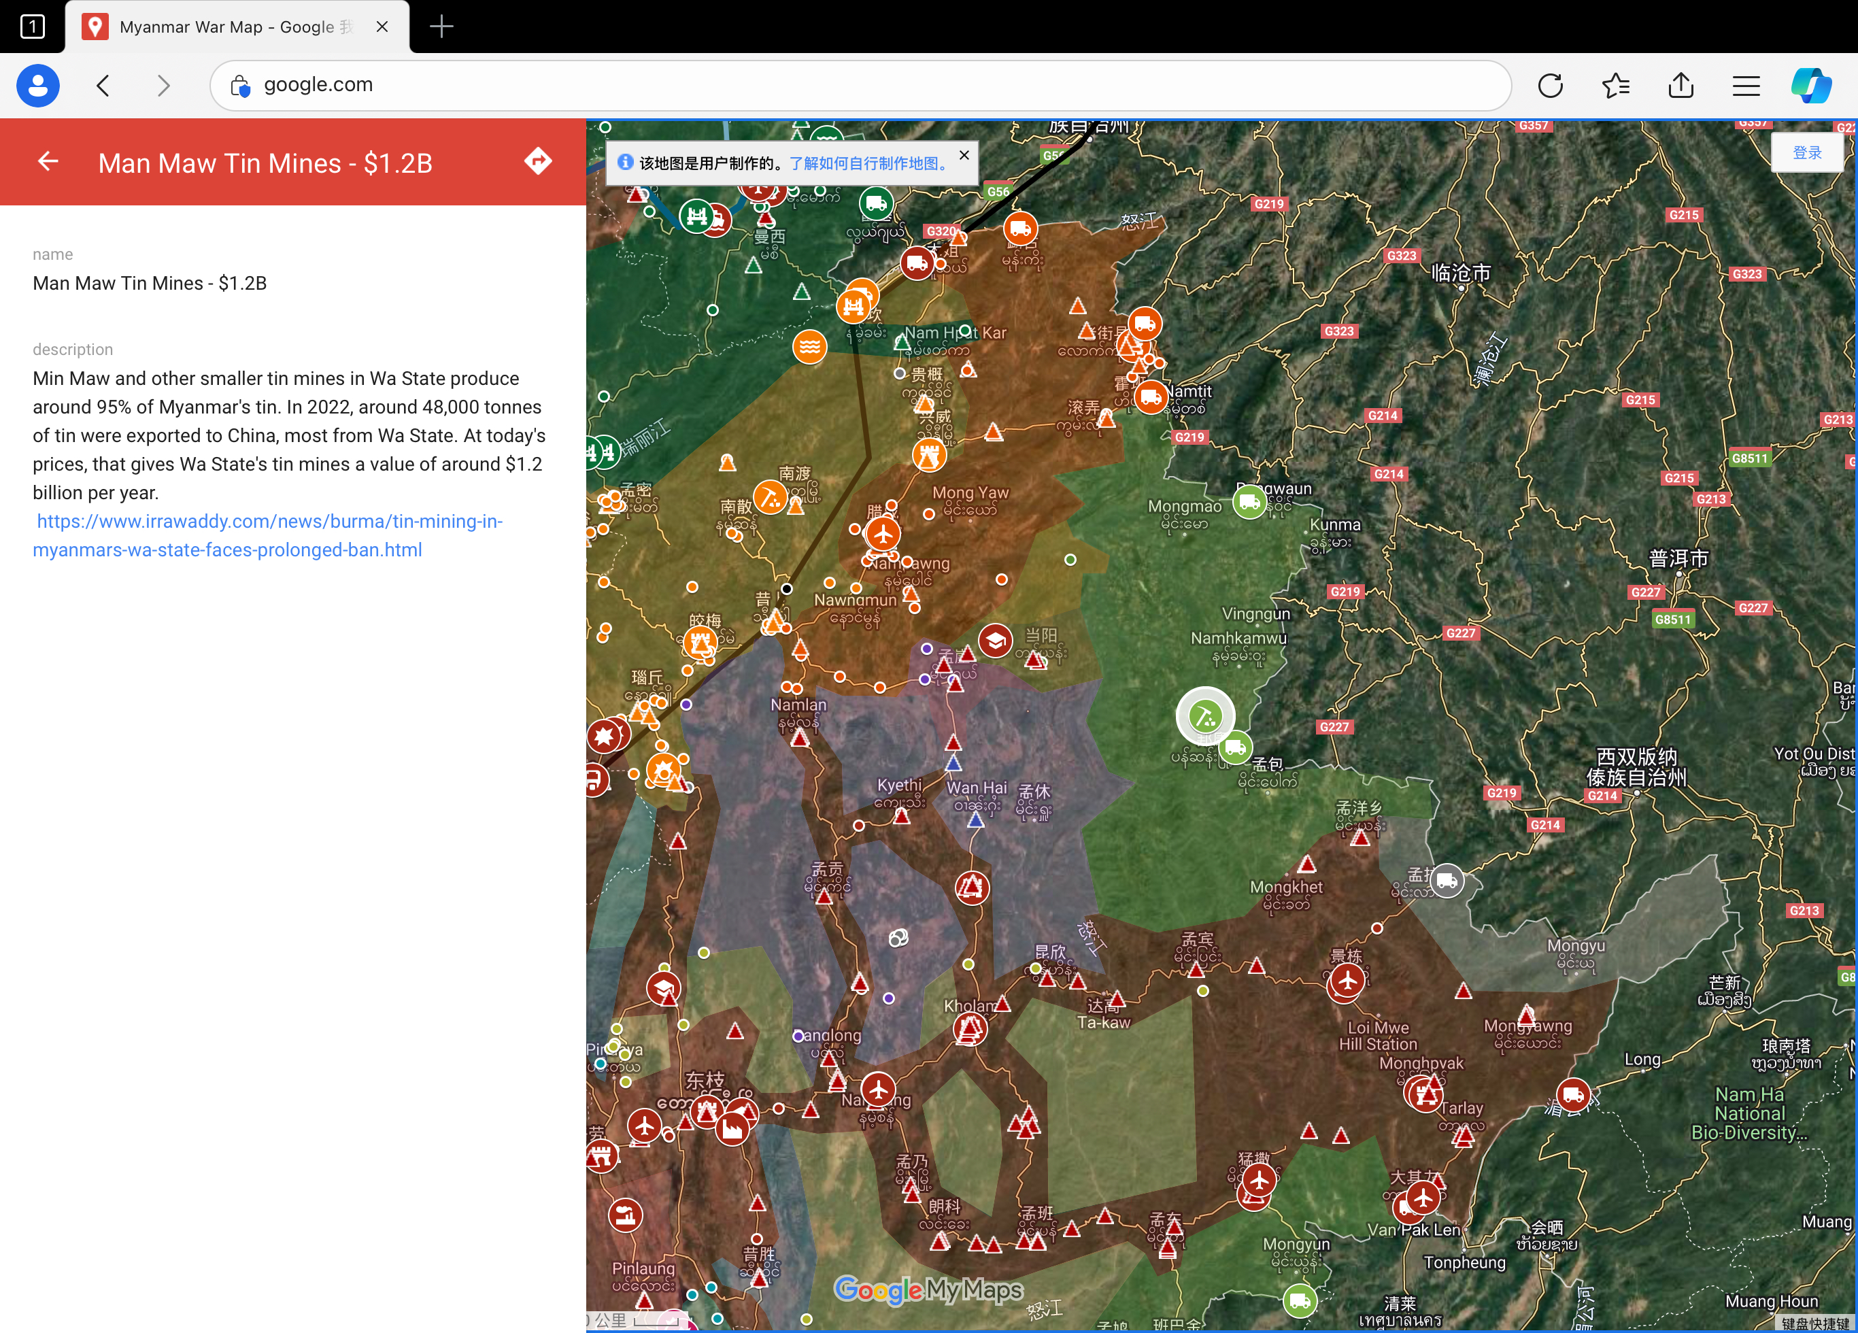Click the 临沧市 city label
The width and height of the screenshot is (1858, 1333).
pyautogui.click(x=1461, y=273)
